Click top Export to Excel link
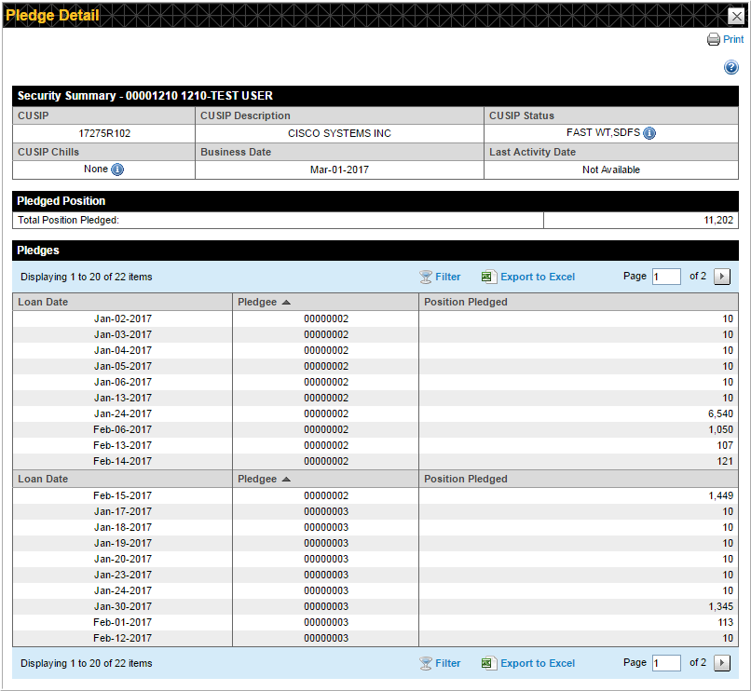This screenshot has height=691, width=751. [538, 277]
